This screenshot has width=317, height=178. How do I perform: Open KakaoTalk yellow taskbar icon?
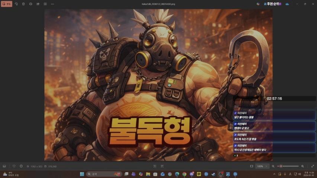199,174
